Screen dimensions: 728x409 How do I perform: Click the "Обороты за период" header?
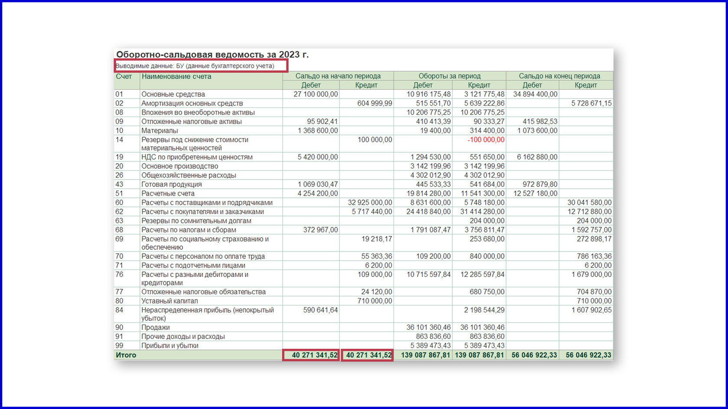pos(449,76)
